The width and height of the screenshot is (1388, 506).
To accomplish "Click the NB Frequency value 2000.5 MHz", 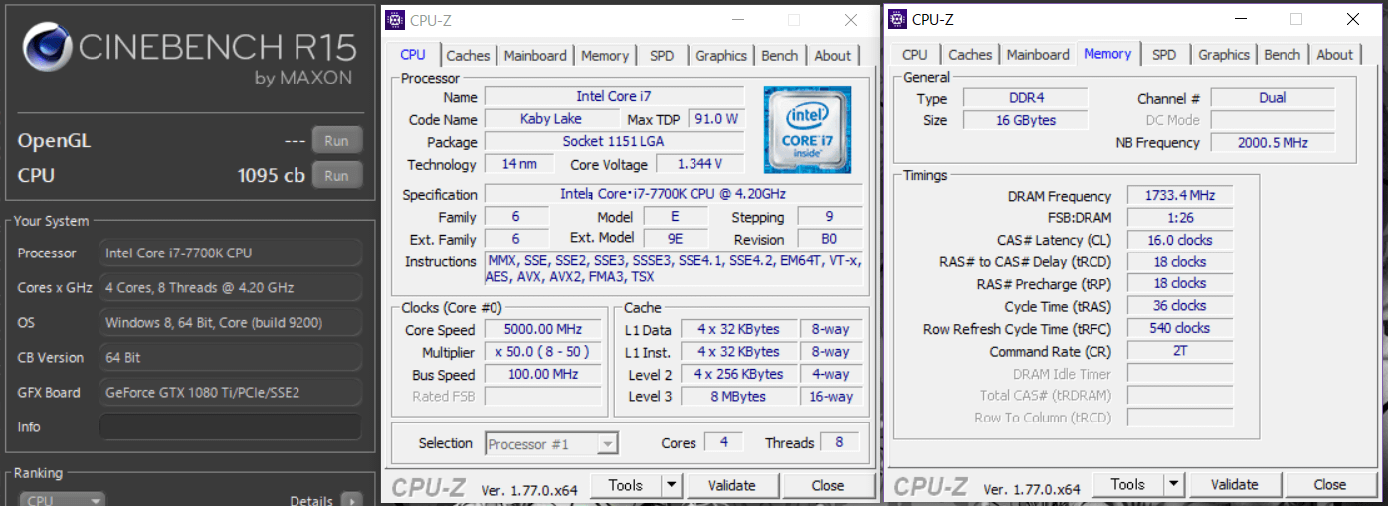I will click(1272, 143).
